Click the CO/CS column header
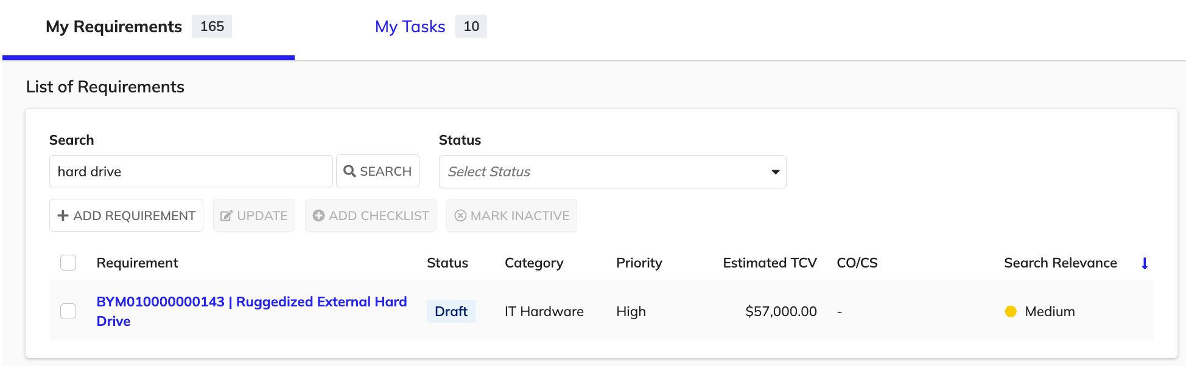This screenshot has width=1186, height=366. click(x=857, y=263)
